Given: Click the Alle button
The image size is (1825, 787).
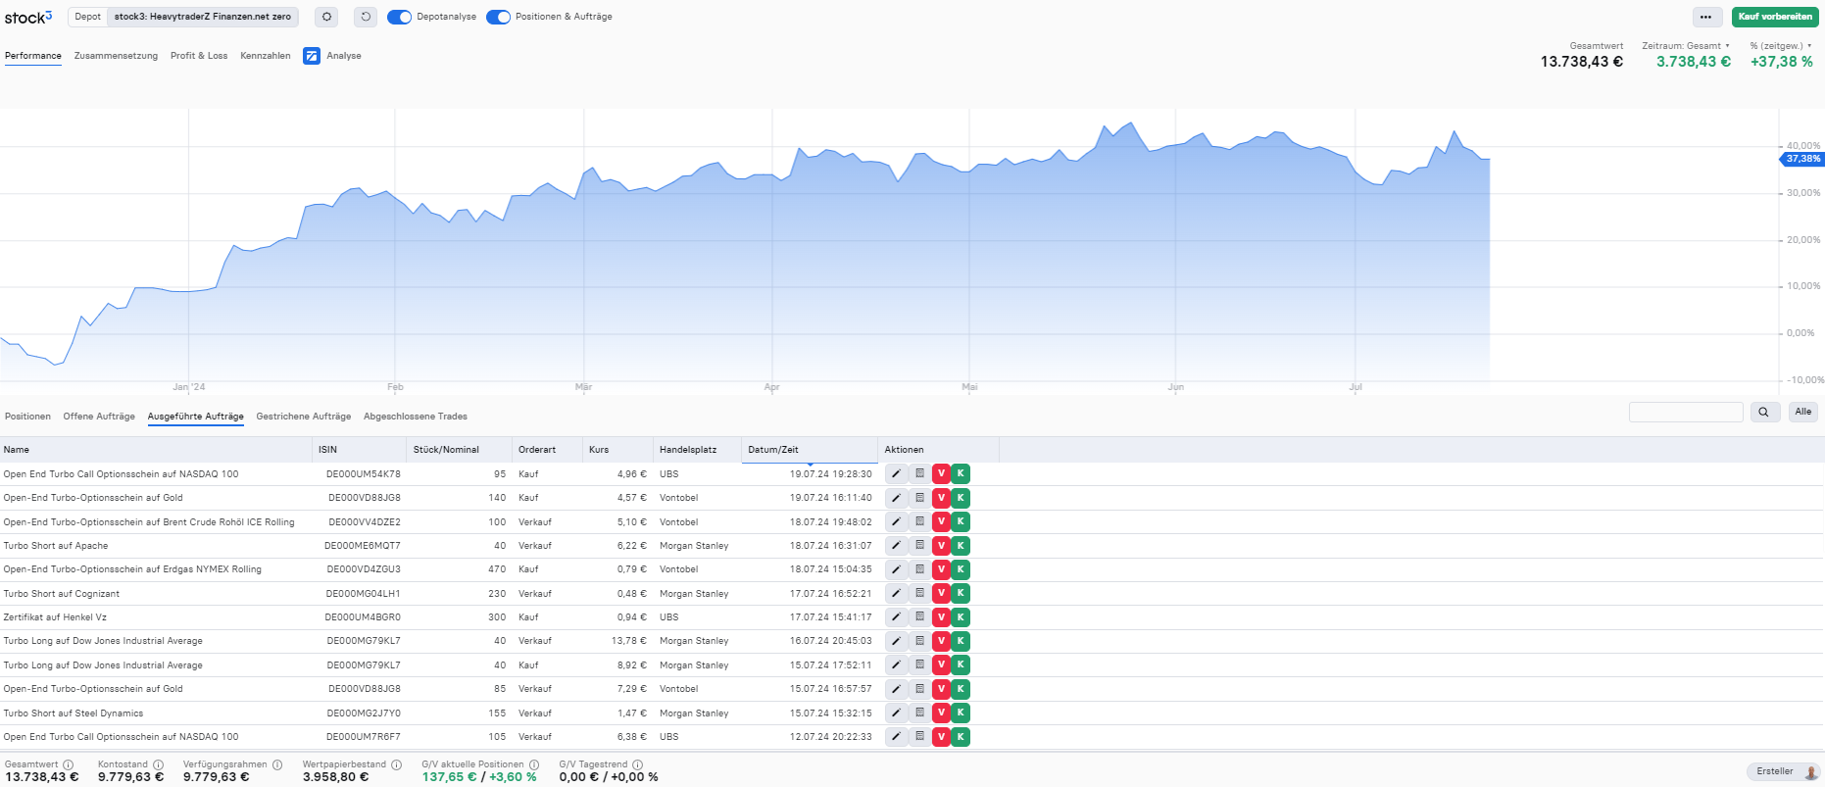Looking at the screenshot, I should click(x=1803, y=412).
